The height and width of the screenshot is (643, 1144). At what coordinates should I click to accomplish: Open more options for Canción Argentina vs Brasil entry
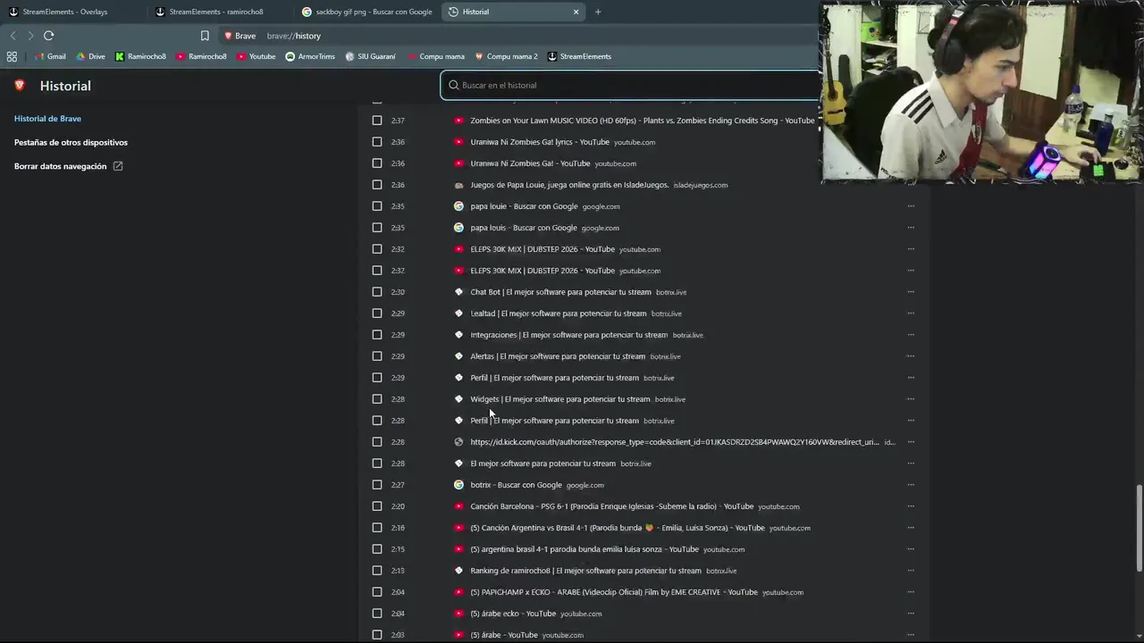click(x=911, y=528)
